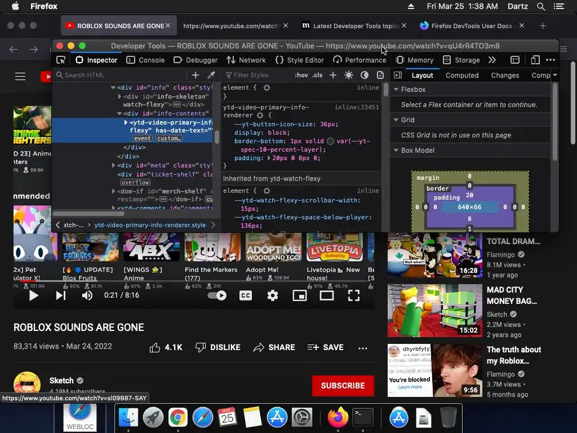Play the YouTube video
This screenshot has height=433, width=577.
33,295
